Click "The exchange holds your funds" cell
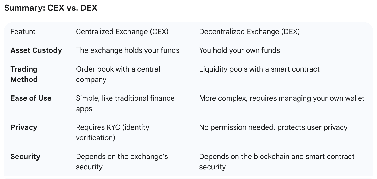The height and width of the screenshot is (179, 377). 128,50
